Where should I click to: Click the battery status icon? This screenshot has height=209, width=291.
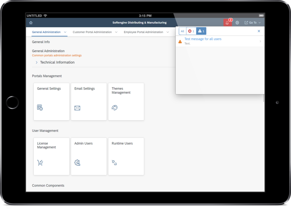[x=261, y=16]
